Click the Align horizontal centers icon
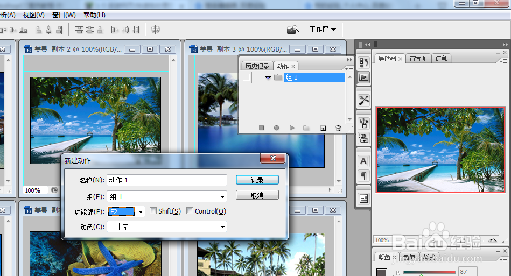This screenshot has width=511, height=276. point(49,30)
